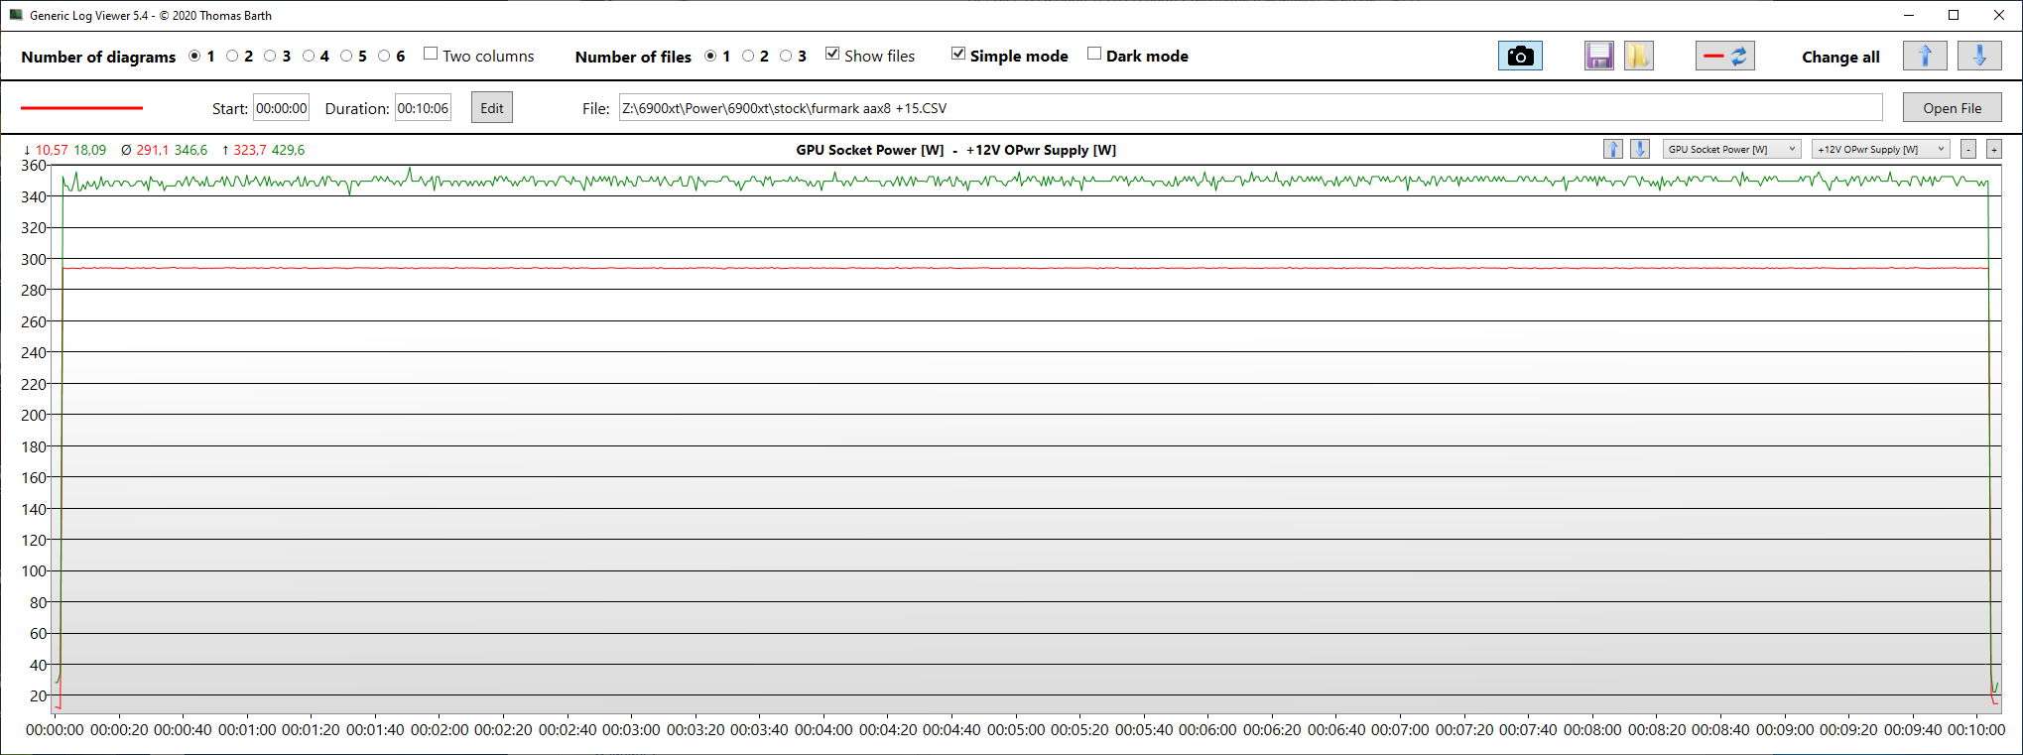Image resolution: width=2023 pixels, height=755 pixels.
Task: Click the green maximum value 429,6
Action: [289, 150]
